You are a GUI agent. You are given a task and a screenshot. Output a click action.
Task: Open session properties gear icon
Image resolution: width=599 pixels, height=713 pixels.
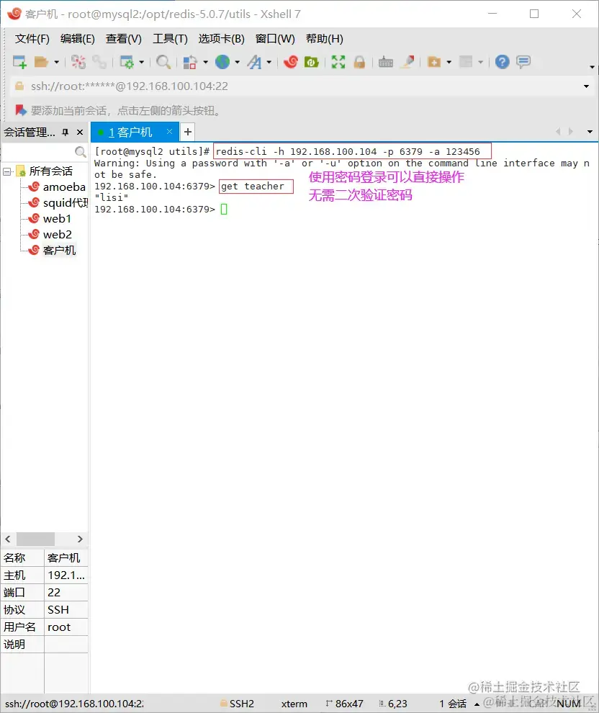coord(127,62)
